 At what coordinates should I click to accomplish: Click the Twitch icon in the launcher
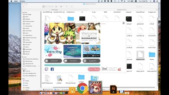(x=46, y=69)
